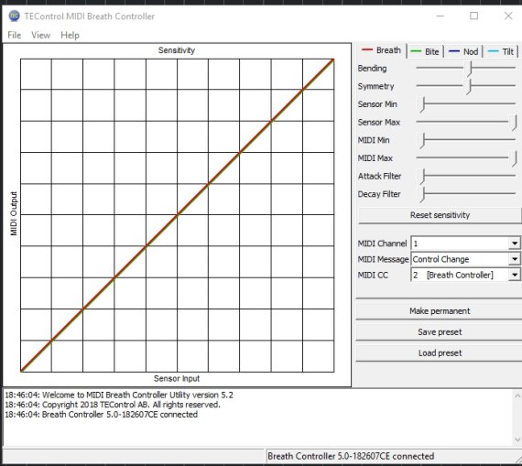This screenshot has width=522, height=466.
Task: Open the File menu
Action: point(15,36)
